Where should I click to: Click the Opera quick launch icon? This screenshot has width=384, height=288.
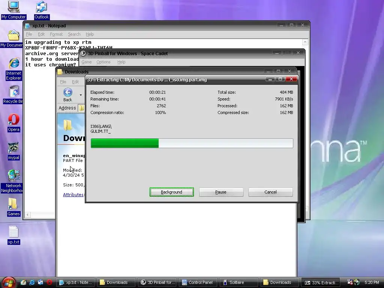[x=49, y=282]
